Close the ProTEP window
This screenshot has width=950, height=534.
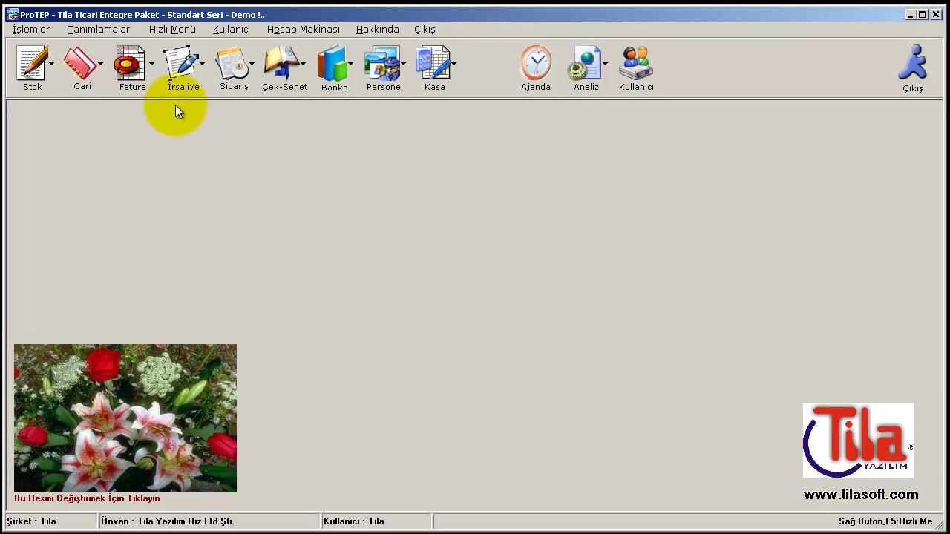[936, 14]
